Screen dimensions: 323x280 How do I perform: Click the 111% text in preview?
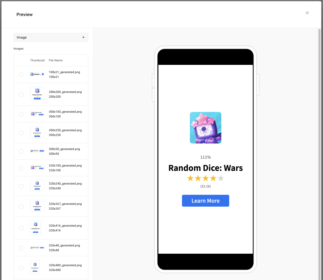[206, 157]
